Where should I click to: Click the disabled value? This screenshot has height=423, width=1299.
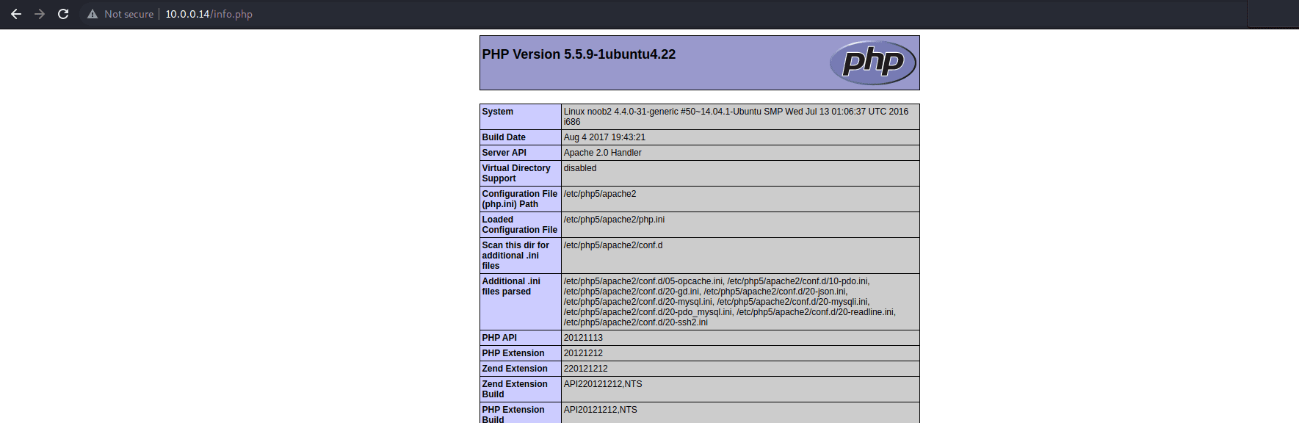tap(580, 168)
